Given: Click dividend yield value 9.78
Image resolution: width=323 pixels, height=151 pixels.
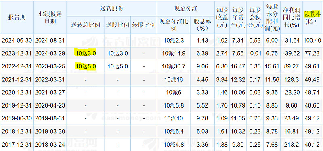Looking at the screenshot, I should [202, 118].
